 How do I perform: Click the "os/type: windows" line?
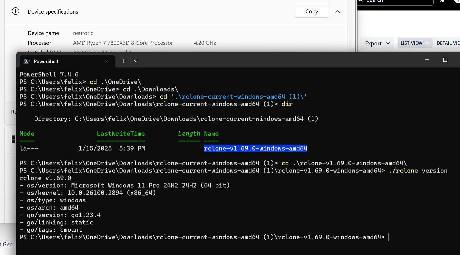(53, 200)
